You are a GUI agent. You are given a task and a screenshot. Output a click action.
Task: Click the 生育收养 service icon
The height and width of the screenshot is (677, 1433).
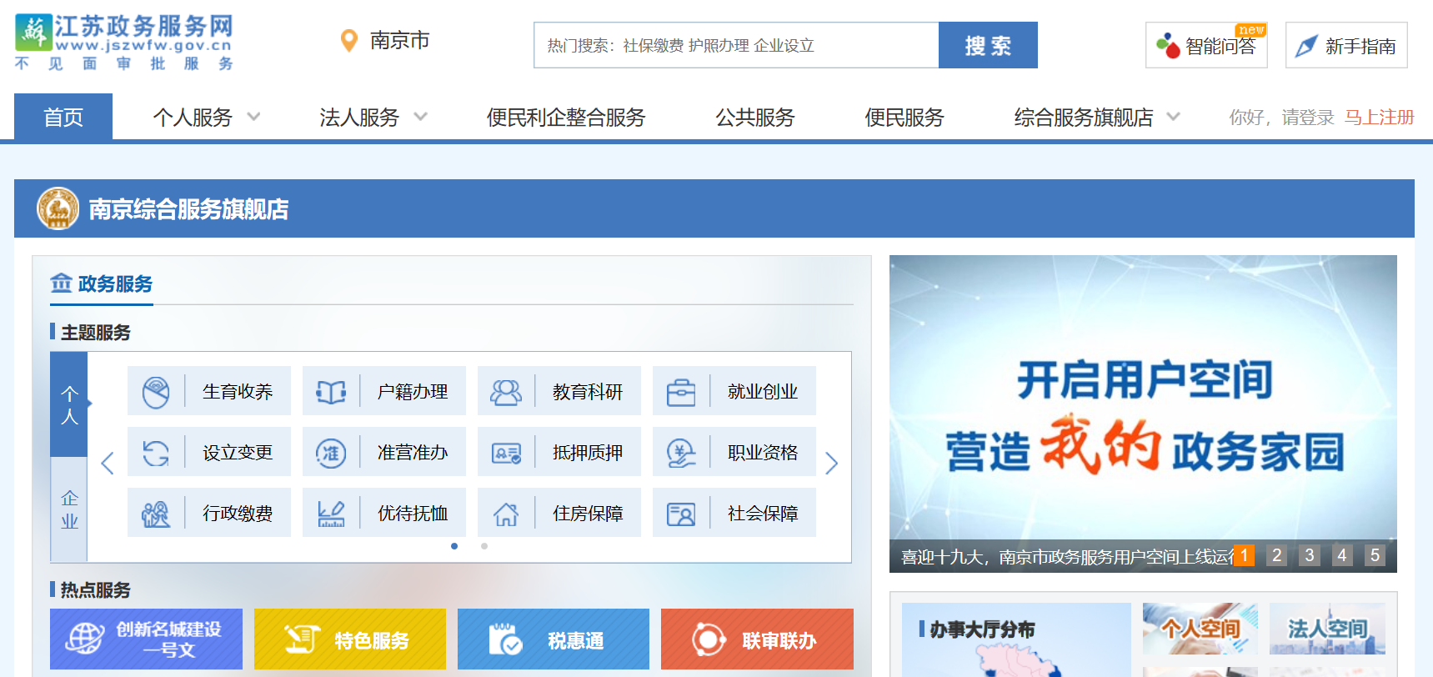156,392
